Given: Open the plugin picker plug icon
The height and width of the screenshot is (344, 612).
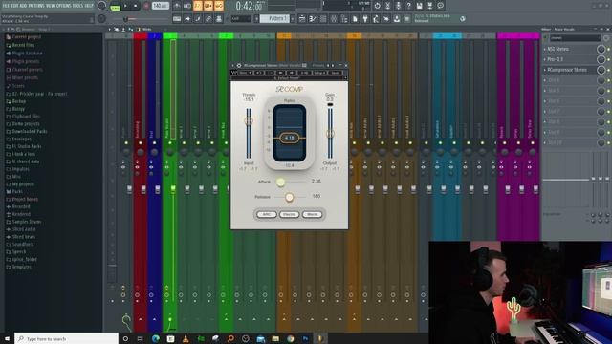Looking at the screenshot, I should pos(365,18).
